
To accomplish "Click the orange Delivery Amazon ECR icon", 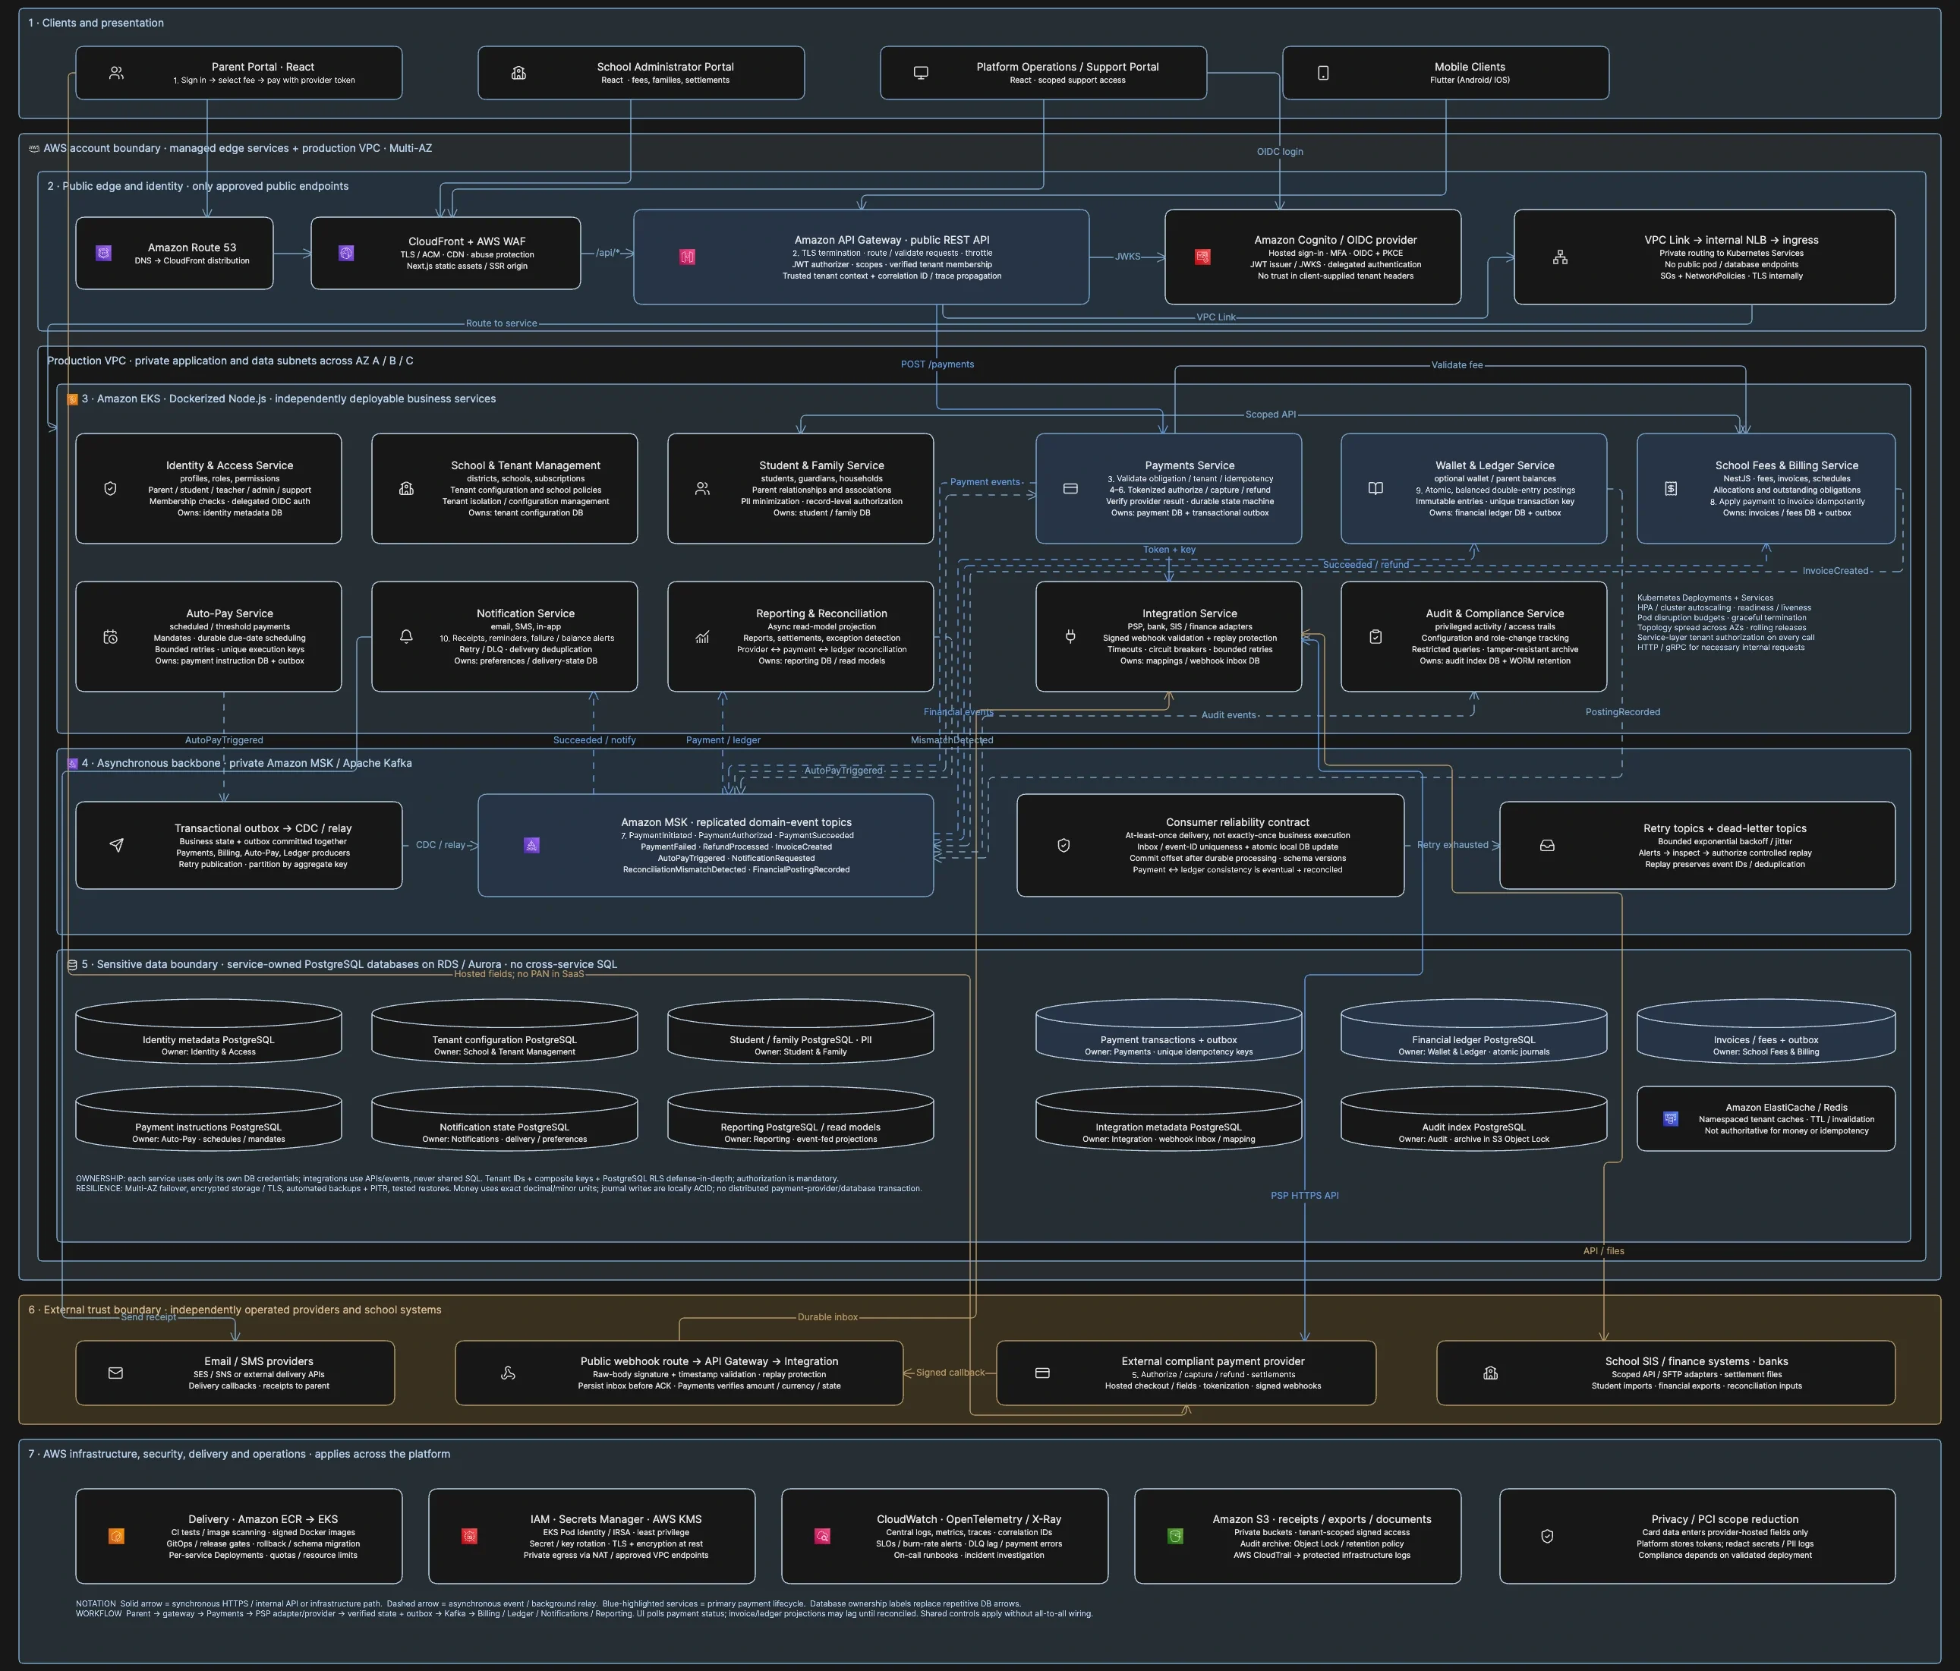I will coord(116,1536).
